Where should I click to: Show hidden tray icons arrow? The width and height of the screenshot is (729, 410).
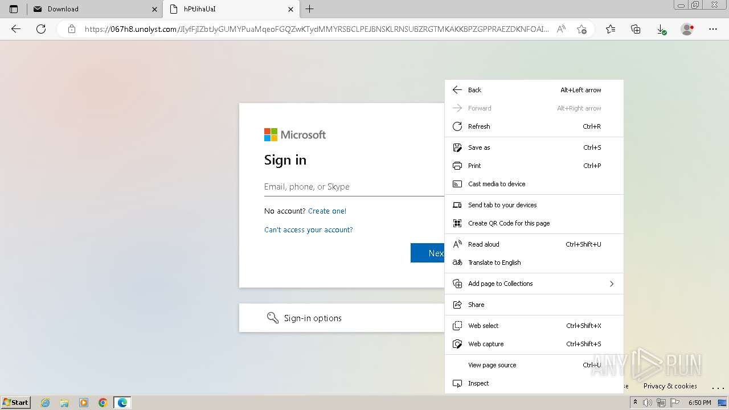(636, 403)
